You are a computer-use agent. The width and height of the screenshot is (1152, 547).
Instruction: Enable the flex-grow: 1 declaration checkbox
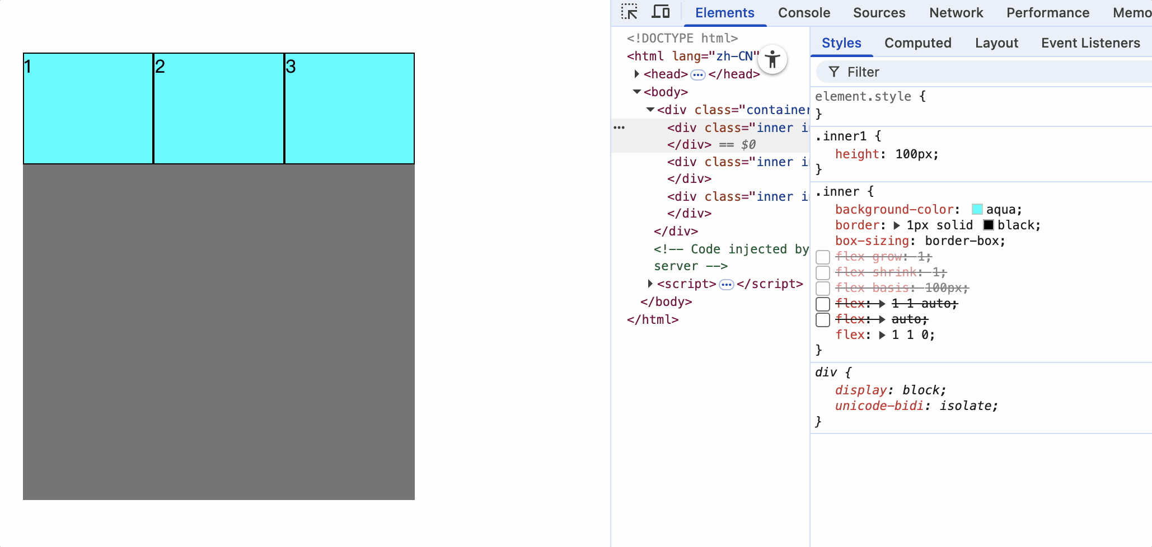pyautogui.click(x=823, y=257)
